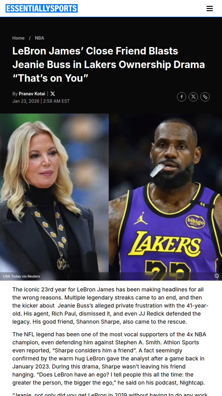Go to the Home breadcrumb

pyautogui.click(x=18, y=38)
